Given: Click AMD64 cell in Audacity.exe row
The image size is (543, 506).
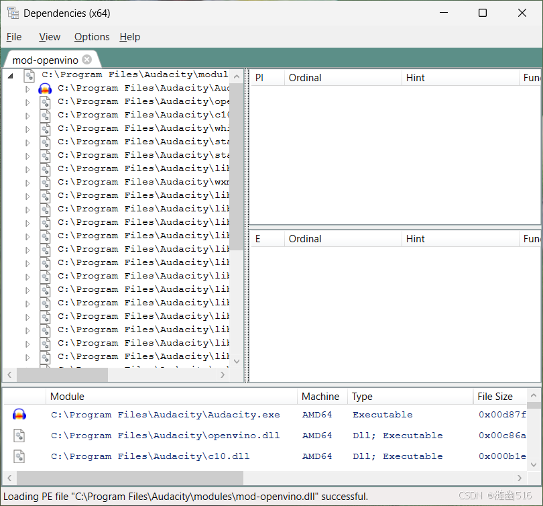Looking at the screenshot, I should (x=317, y=415).
